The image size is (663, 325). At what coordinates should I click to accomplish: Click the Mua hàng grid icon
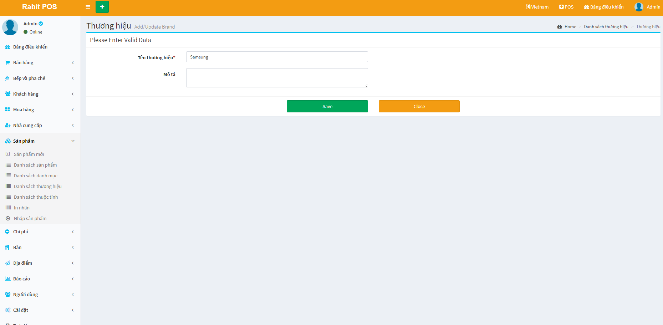7,110
